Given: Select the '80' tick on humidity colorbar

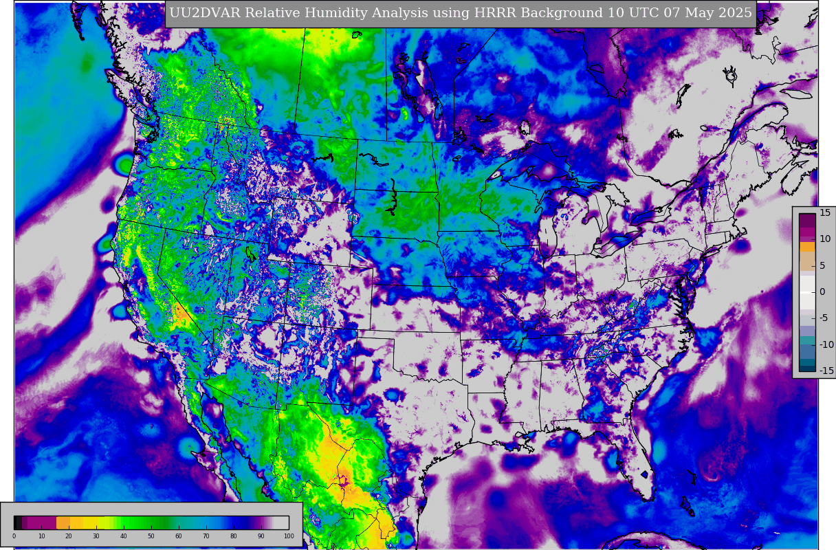Looking at the screenshot, I should pos(234,536).
